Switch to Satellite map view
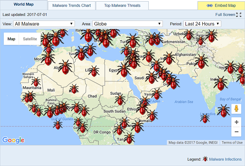Viewport: 245px width, 166px height. [30, 39]
